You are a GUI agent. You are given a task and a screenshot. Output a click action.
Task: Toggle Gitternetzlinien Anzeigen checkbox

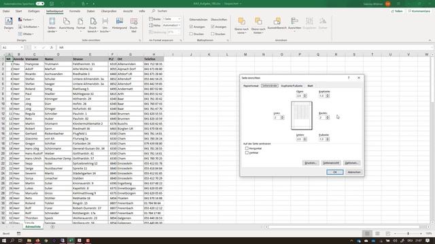(191, 26)
